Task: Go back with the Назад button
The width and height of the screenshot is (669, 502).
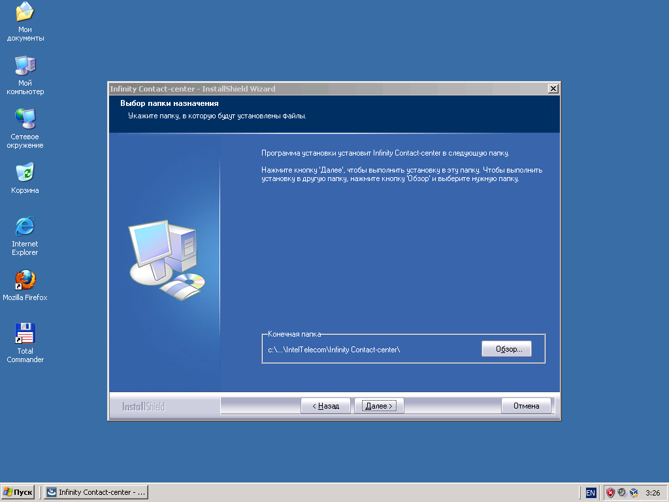Action: [x=325, y=406]
